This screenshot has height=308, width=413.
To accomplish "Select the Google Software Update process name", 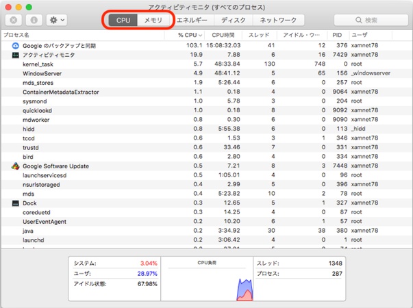I will pos(55,166).
